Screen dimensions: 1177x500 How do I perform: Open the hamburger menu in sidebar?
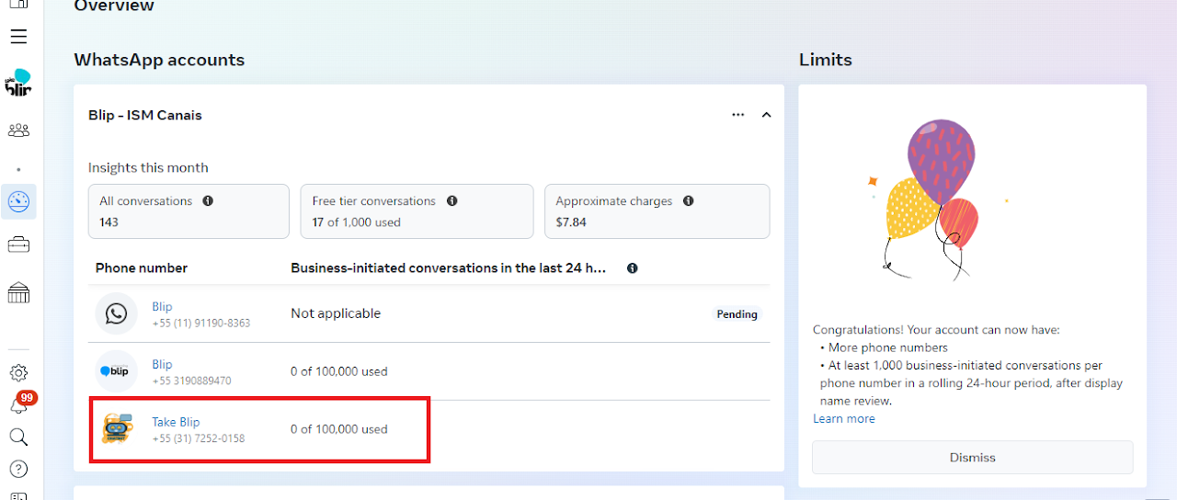[18, 37]
